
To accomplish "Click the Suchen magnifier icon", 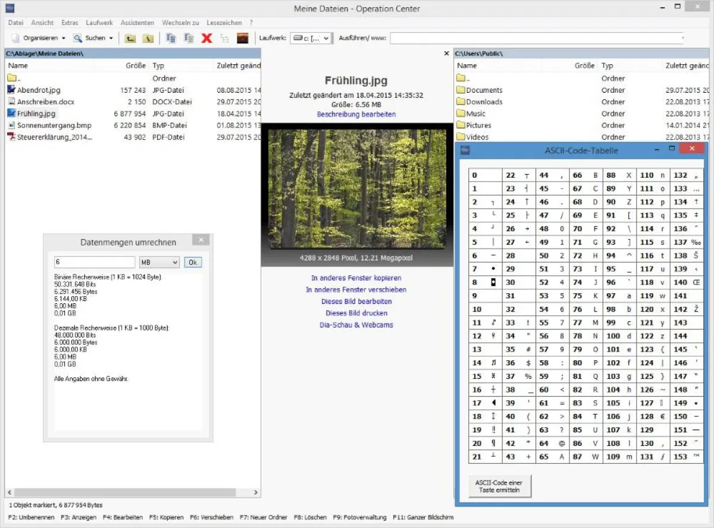I will point(78,38).
